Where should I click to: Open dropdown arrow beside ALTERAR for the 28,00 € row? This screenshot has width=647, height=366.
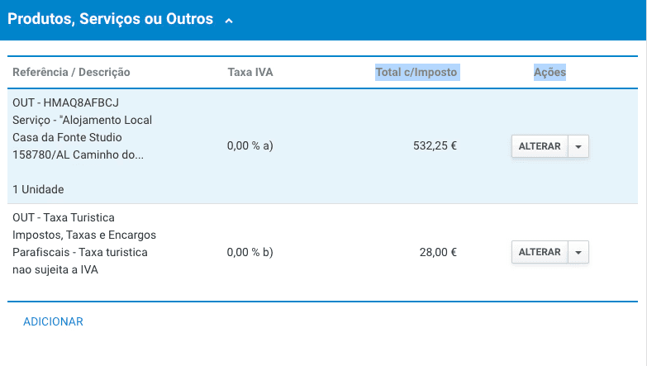point(578,252)
